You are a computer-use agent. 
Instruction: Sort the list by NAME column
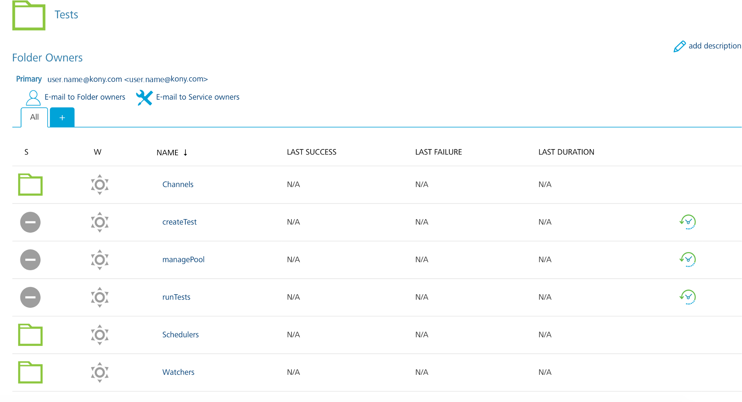(x=168, y=153)
